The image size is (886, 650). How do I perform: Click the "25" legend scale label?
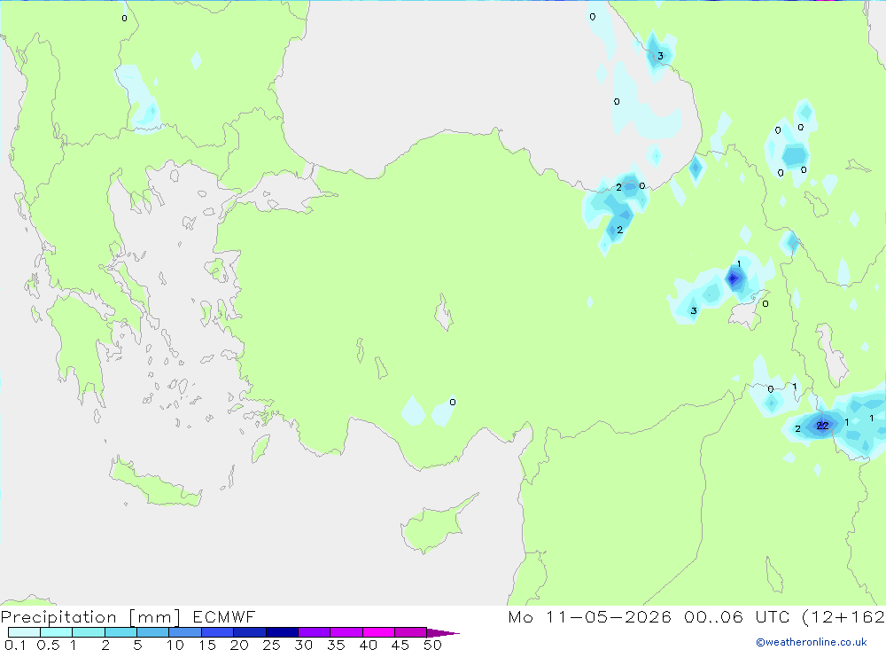click(272, 645)
